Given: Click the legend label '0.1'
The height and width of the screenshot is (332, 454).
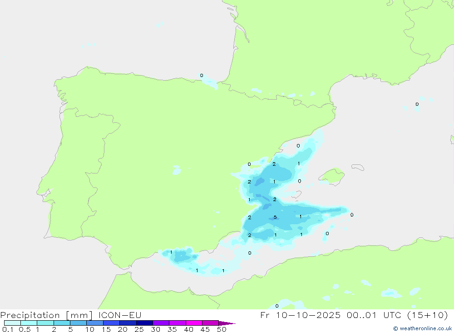Looking at the screenshot, I should (x=8, y=329).
